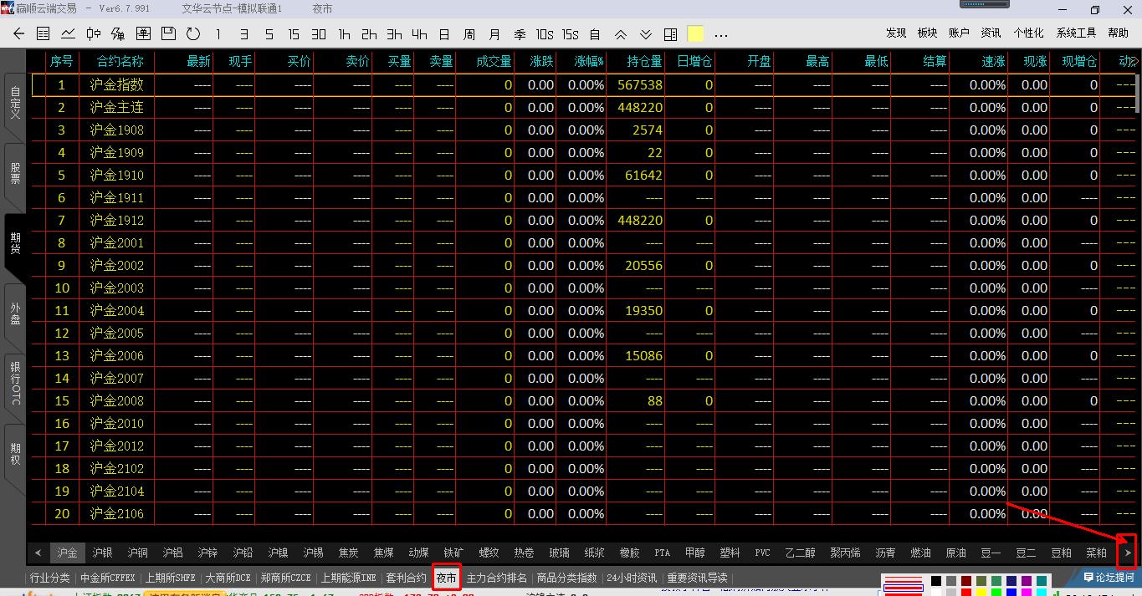1142x596 pixels.
Task: Click the double up chevron icon
Action: click(x=620, y=34)
